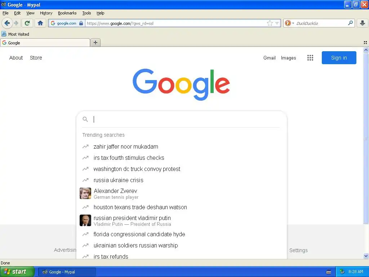Screen dimensions: 369x277
Task: Select the Alexander Zverev suggestion
Action: [x=182, y=193]
